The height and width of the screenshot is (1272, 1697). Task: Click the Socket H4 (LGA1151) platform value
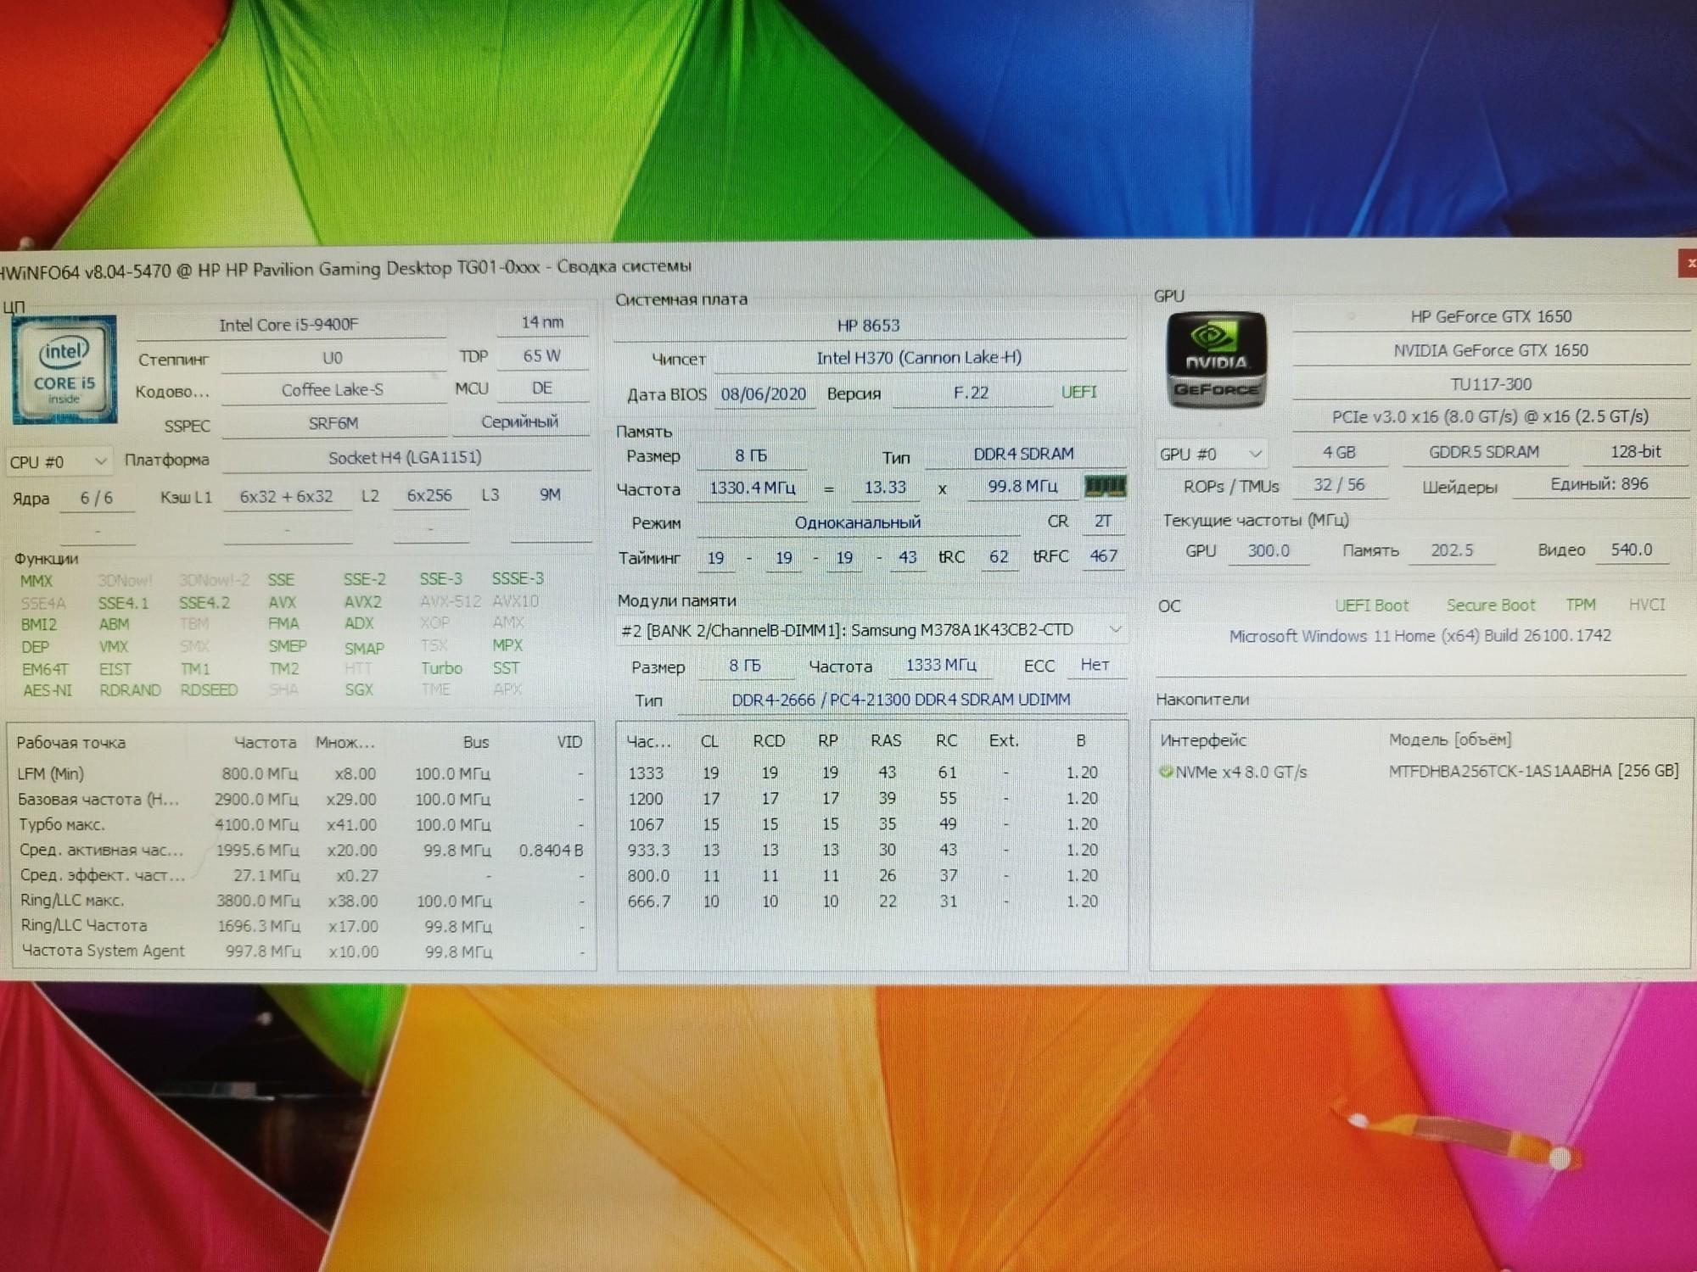pyautogui.click(x=406, y=458)
